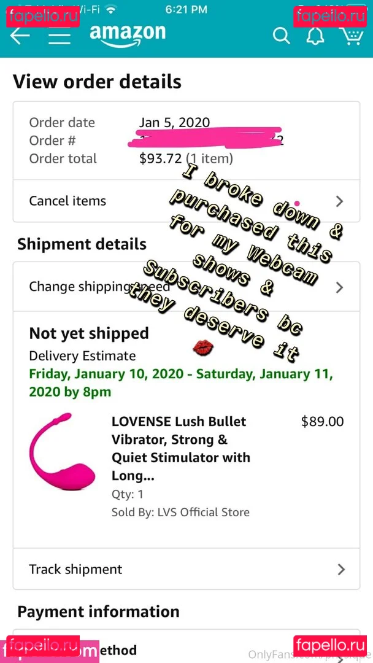373x663 pixels.
Task: Open notifications via the bell icon
Action: coord(315,36)
